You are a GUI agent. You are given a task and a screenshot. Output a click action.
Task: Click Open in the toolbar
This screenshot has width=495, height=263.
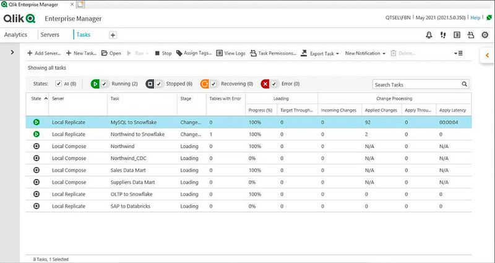[x=111, y=53]
